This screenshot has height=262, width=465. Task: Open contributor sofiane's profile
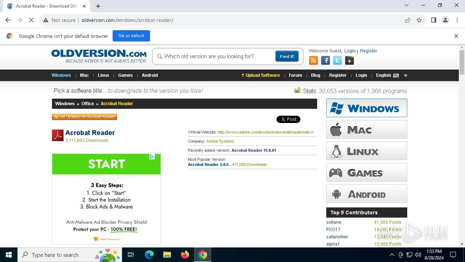point(333,222)
